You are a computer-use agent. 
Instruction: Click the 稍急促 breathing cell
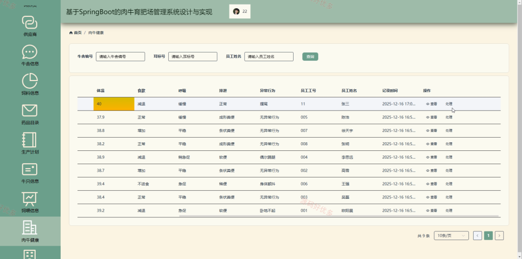[184, 157]
